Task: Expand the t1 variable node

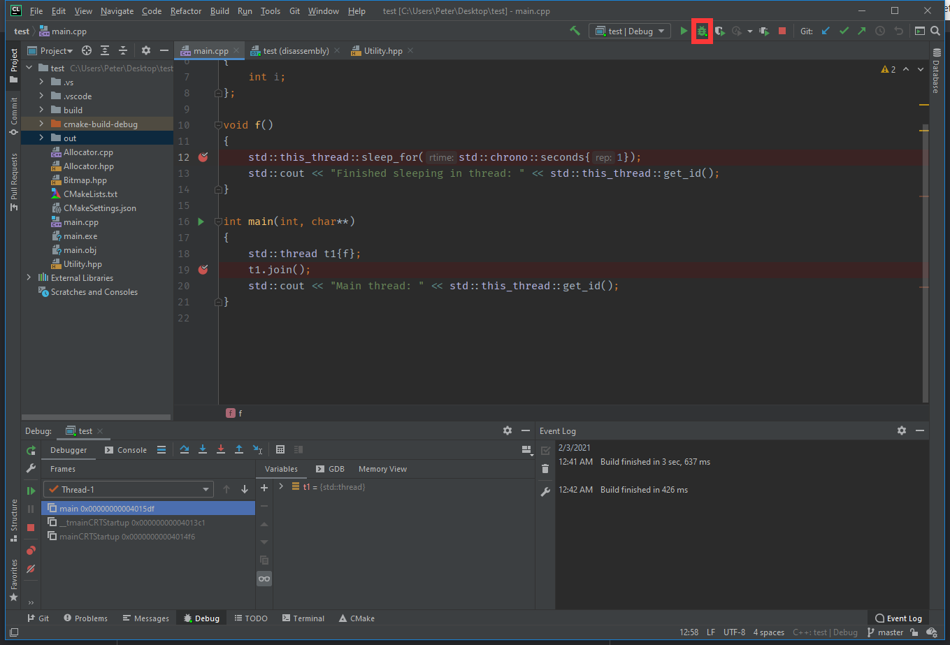Action: (281, 486)
